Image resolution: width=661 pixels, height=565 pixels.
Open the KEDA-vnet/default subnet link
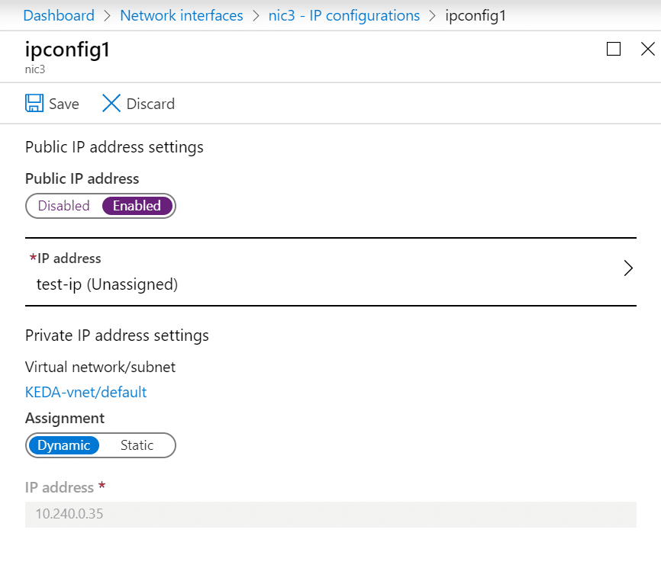86,392
